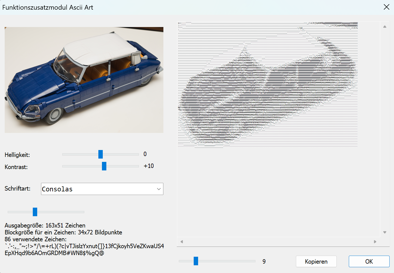This screenshot has height=273, width=394.
Task: Click the Helligkeit slider handle
Action: coord(101,154)
